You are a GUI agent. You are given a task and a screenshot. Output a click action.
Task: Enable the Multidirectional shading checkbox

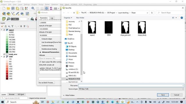click(40, 49)
